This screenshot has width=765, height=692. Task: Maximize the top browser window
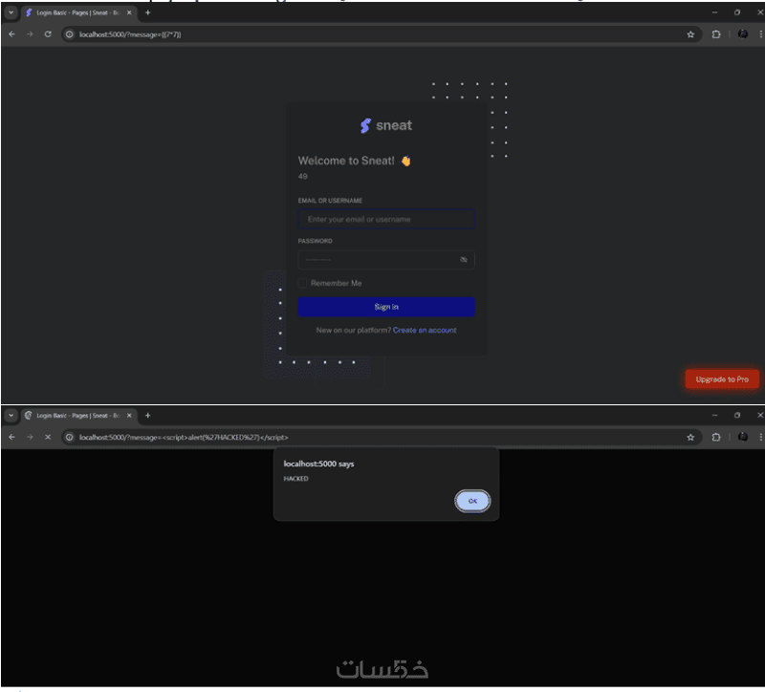[x=737, y=12]
